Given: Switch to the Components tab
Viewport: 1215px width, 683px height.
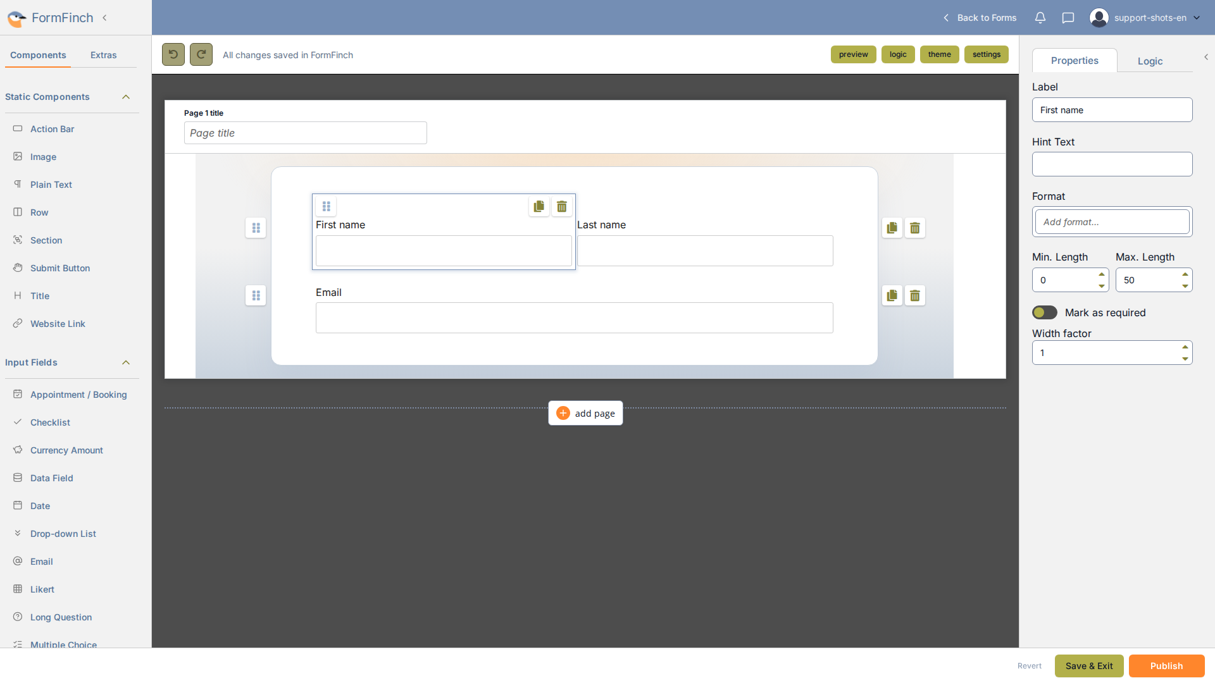Looking at the screenshot, I should (38, 55).
